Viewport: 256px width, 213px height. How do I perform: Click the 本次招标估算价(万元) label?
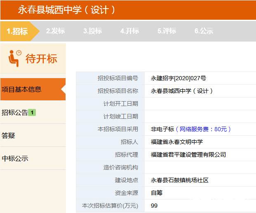110,206
